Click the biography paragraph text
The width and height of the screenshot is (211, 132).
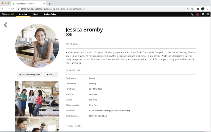pyautogui.click(x=131, y=57)
